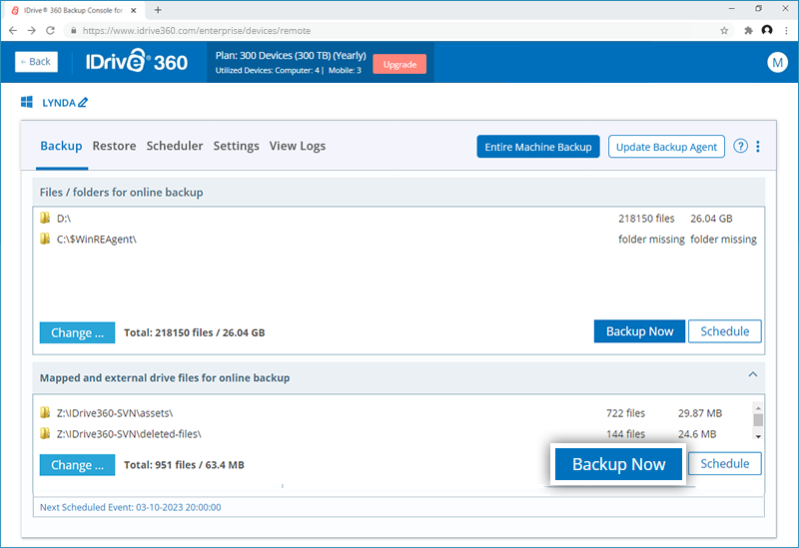Click the deleted-files folder icon
The width and height of the screenshot is (799, 548).
click(45, 433)
